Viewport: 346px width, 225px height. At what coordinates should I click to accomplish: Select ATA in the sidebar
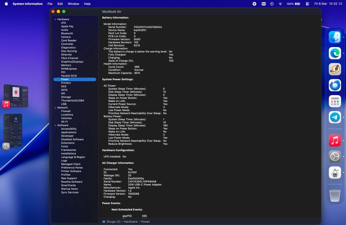pyautogui.click(x=63, y=23)
